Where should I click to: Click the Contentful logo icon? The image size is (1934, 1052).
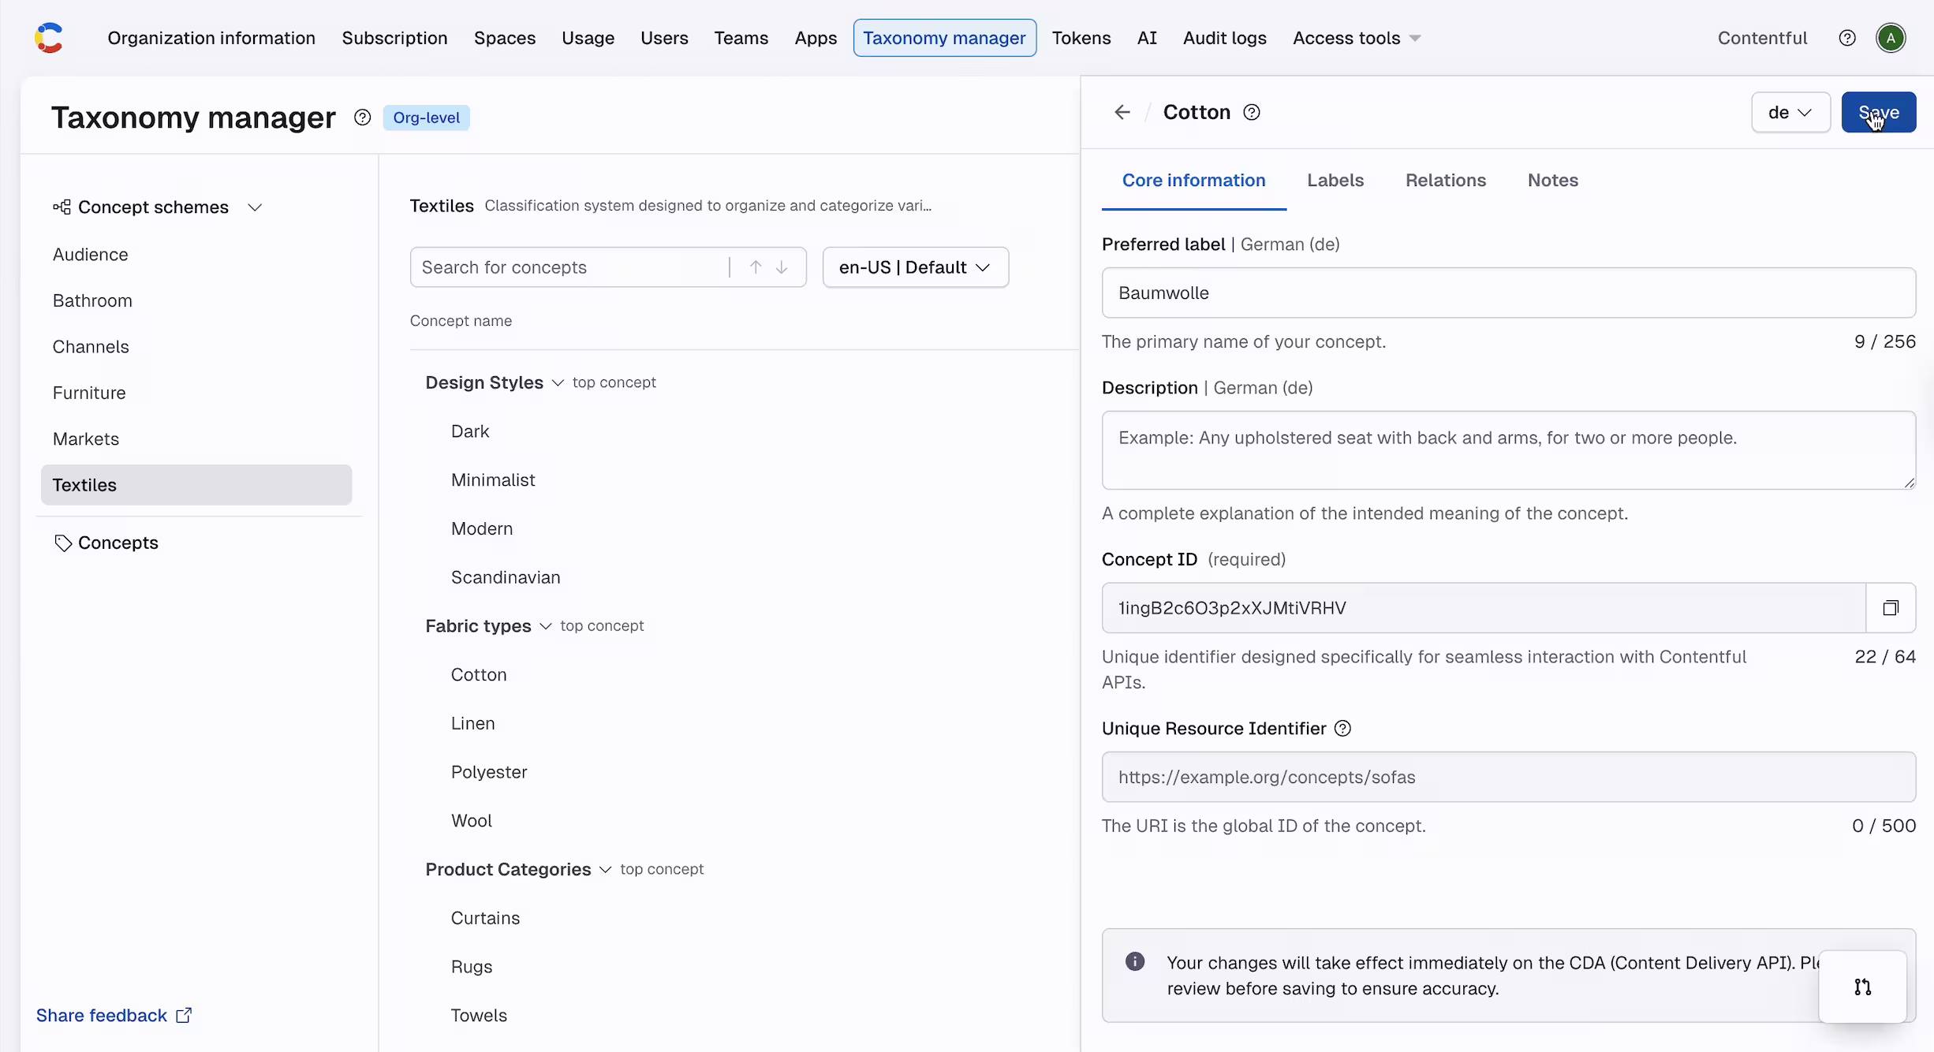click(49, 38)
